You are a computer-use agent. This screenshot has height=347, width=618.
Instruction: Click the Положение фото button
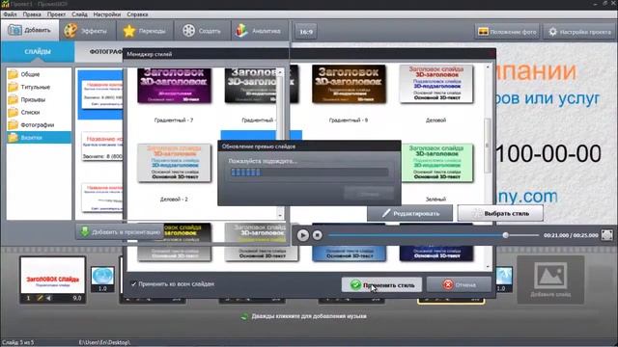507,32
